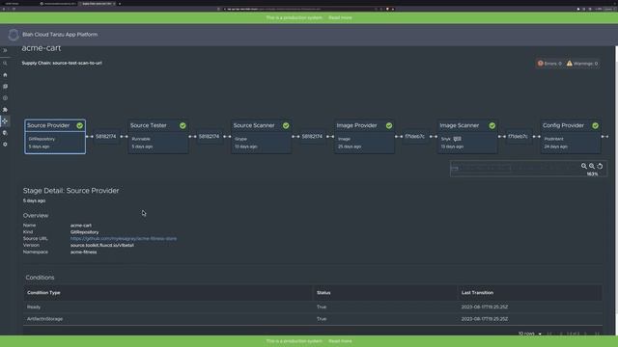
Task: Click the 163% zoom level text
Action: 592,173
